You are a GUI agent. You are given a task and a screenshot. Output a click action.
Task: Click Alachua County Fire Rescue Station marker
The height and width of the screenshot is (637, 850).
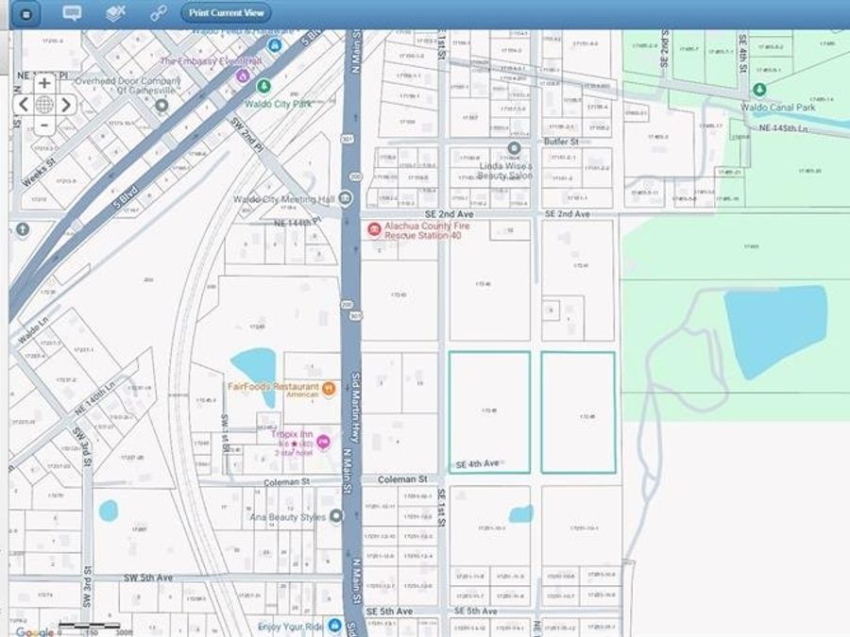click(x=374, y=229)
